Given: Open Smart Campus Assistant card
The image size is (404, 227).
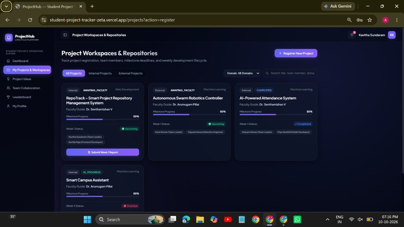Looking at the screenshot, I should 87,180.
